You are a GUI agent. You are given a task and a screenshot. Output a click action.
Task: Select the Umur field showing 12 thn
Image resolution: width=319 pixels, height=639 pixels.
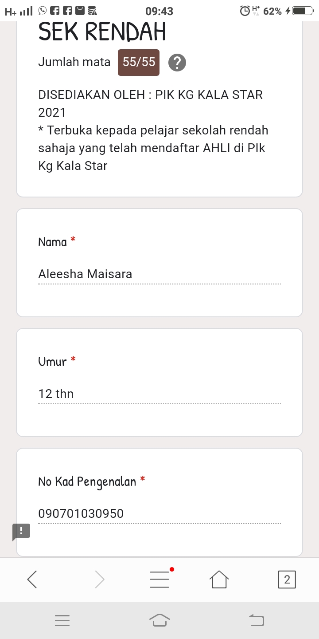click(159, 394)
